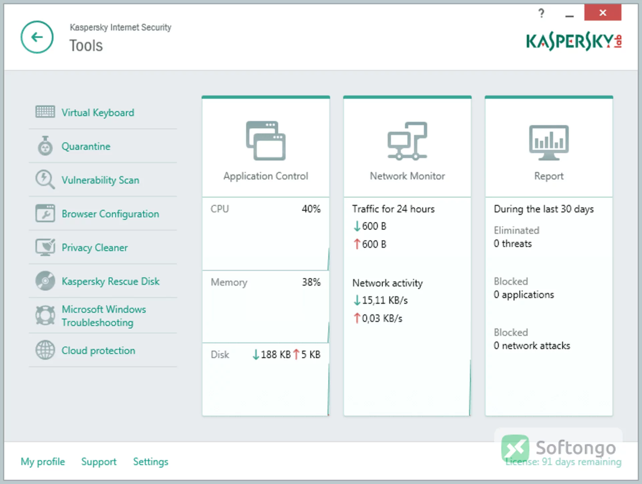This screenshot has height=484, width=642.
Task: Open help via the question mark
Action: point(541,13)
